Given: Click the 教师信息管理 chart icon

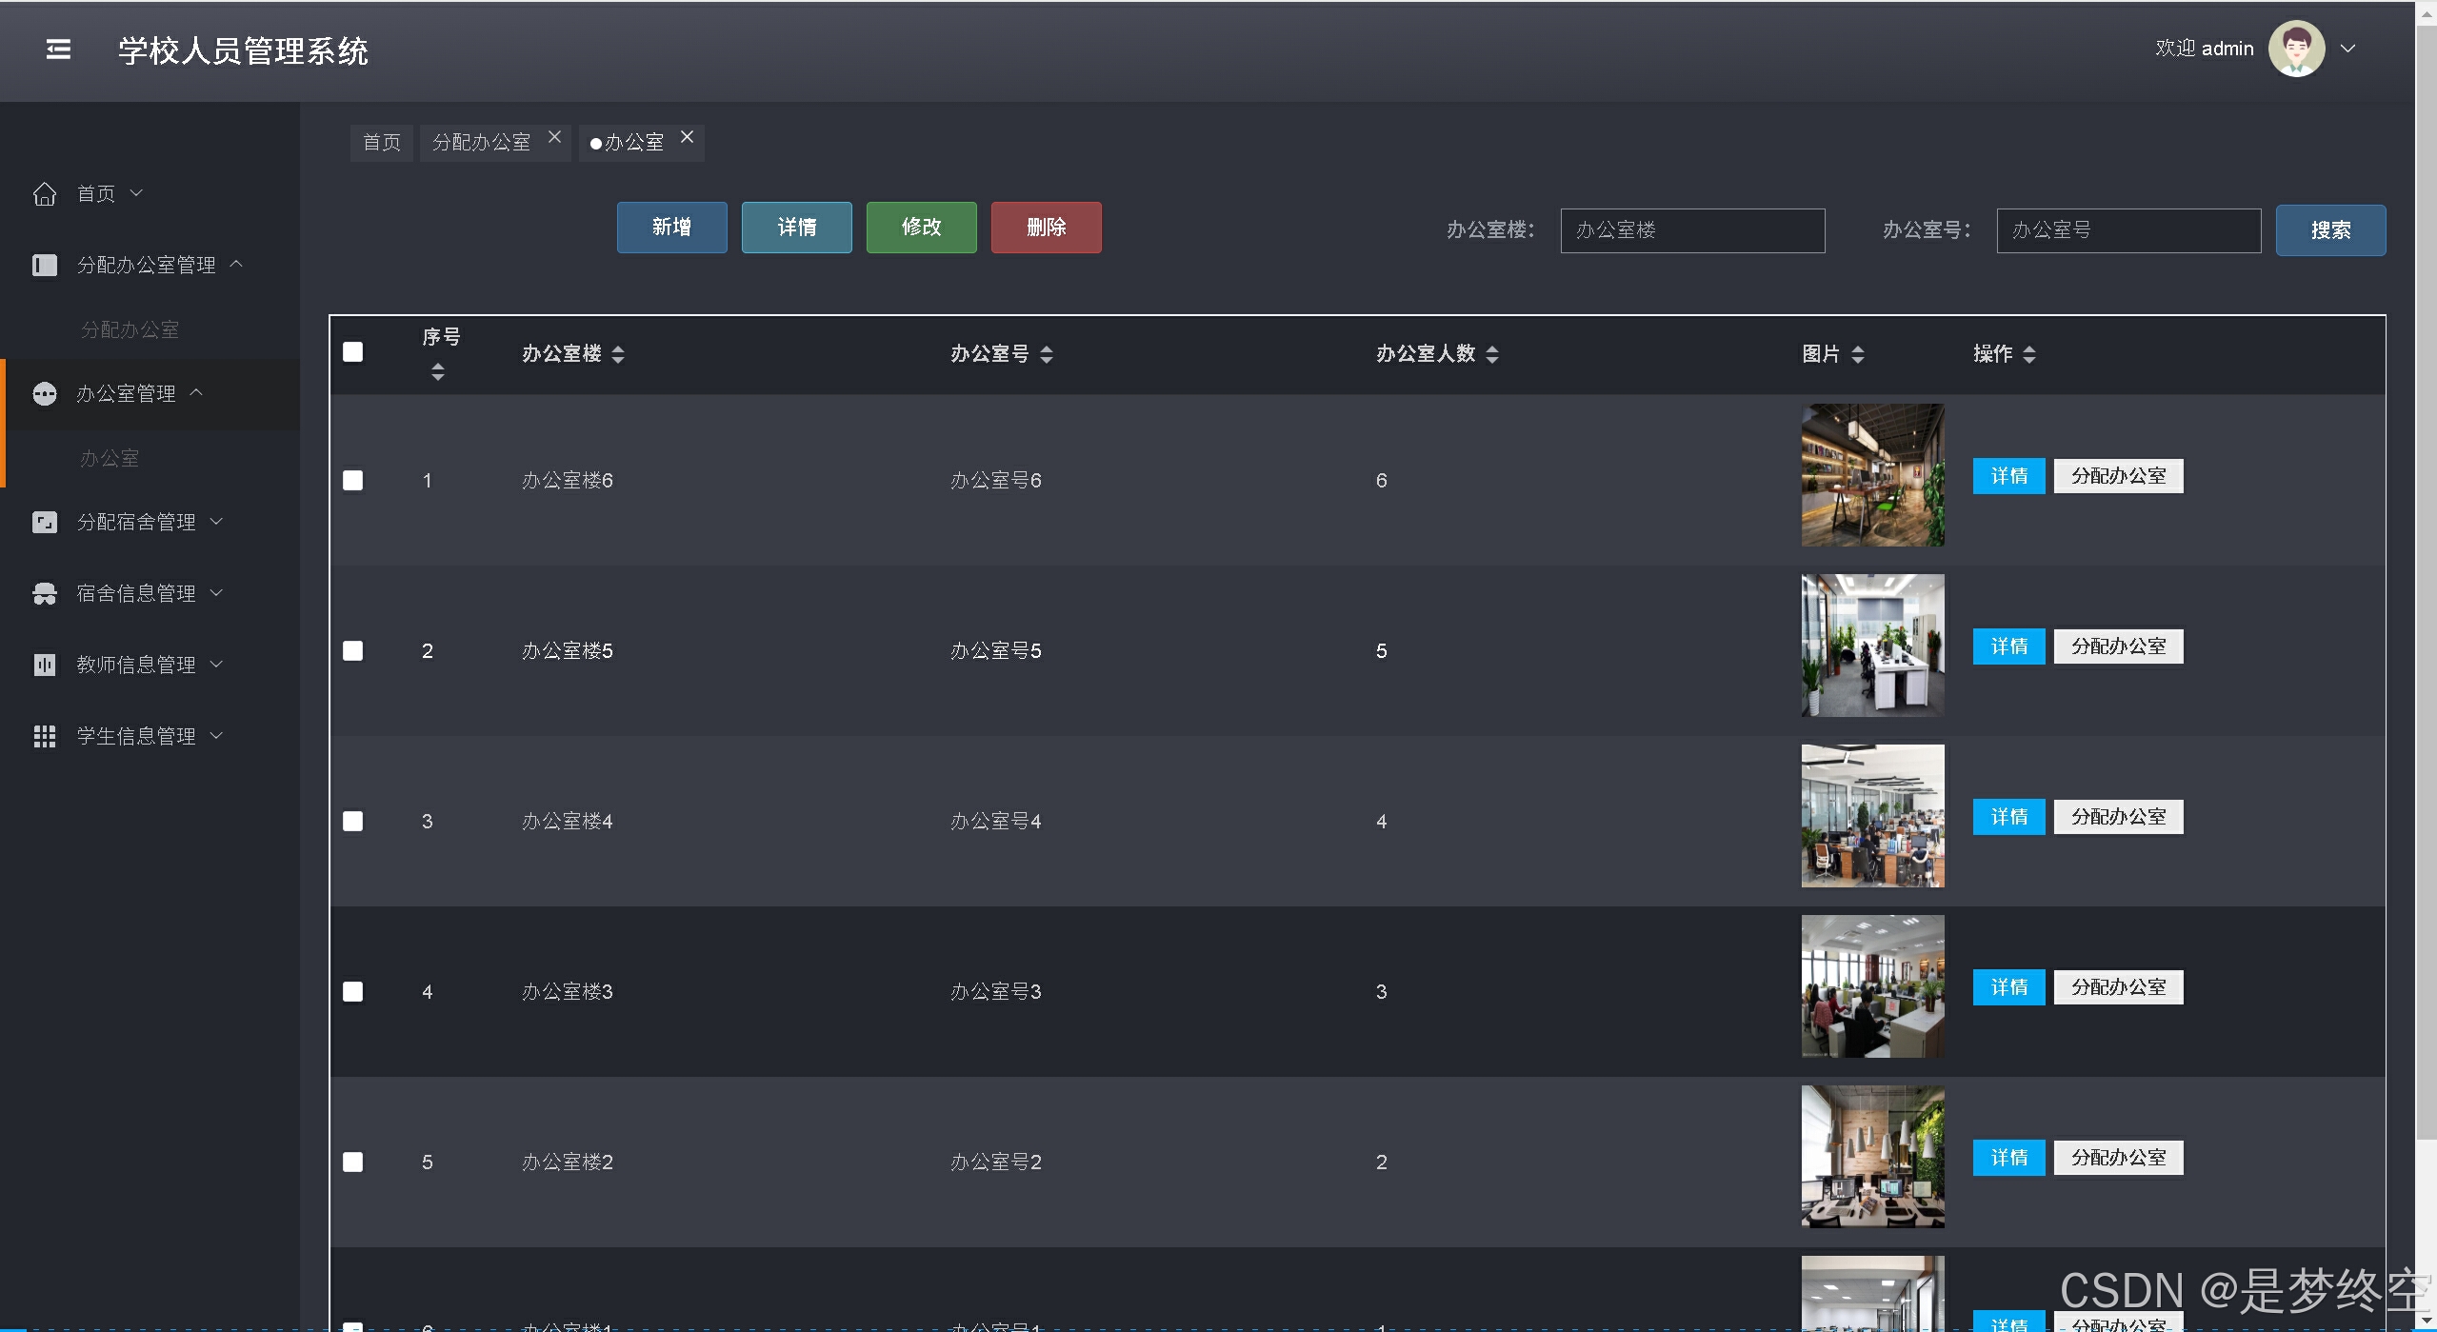Looking at the screenshot, I should point(45,665).
